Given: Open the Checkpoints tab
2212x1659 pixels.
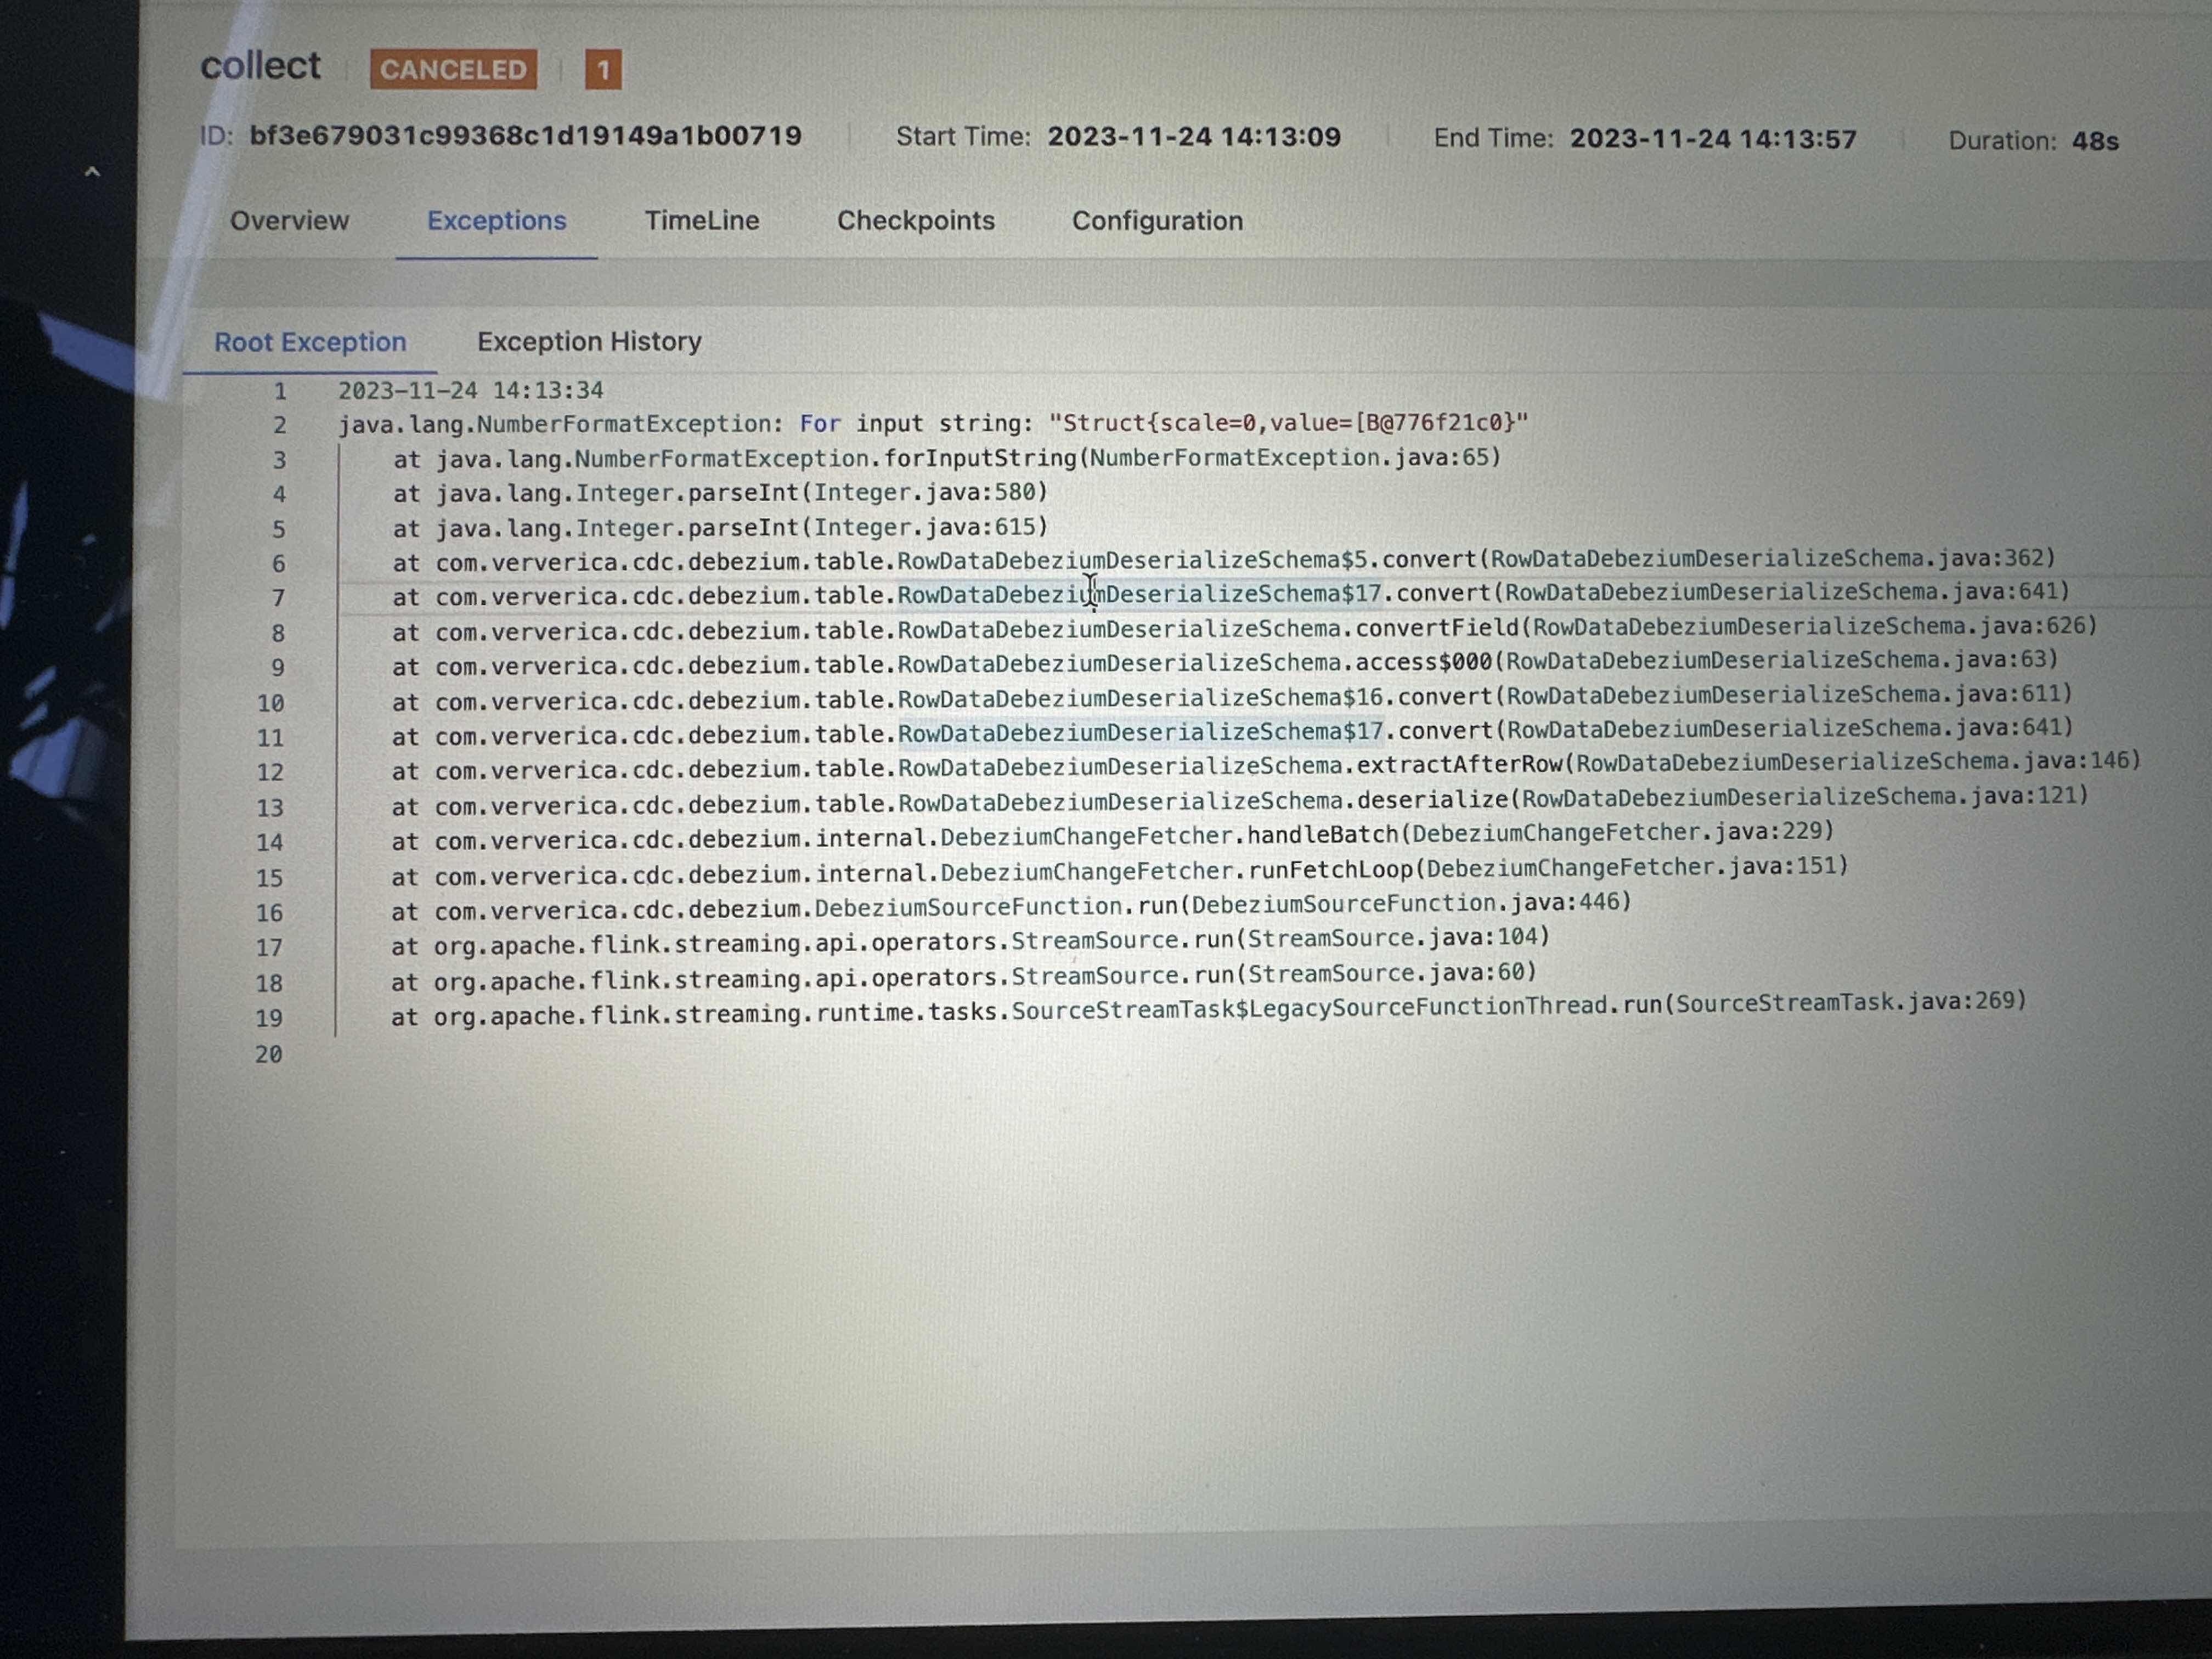Looking at the screenshot, I should click(915, 220).
